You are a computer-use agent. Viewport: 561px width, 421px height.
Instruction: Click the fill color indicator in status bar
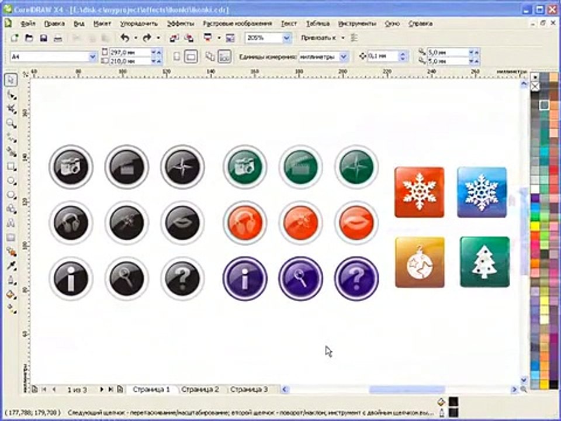coord(453,402)
